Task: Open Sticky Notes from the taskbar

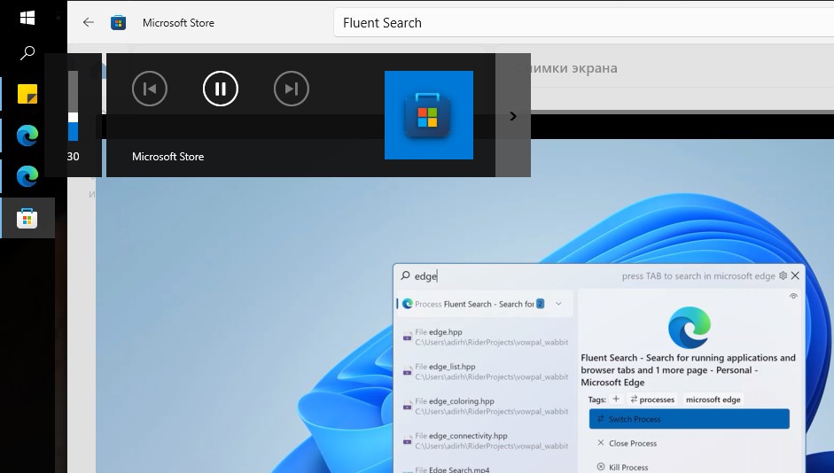Action: [x=27, y=94]
